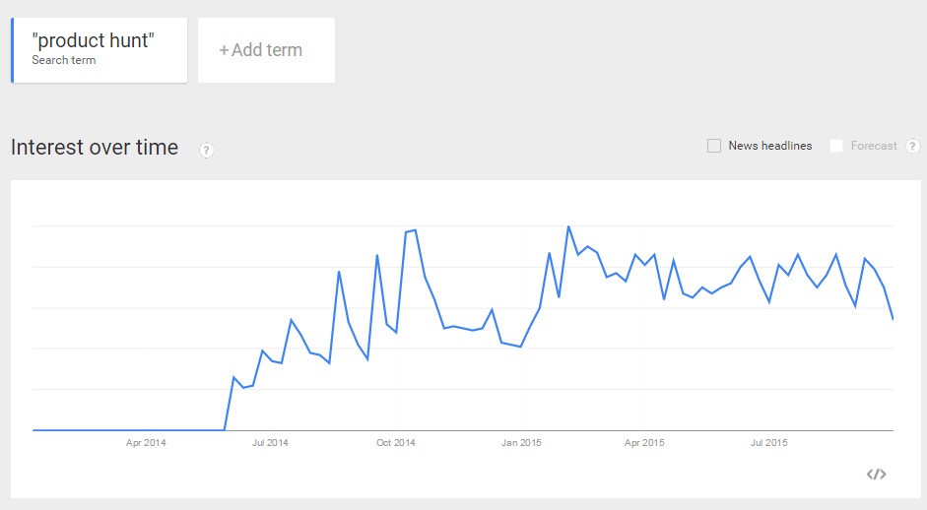Click the Apr 2014 axis label
Viewport: 927px width, 510px height.
(146, 443)
